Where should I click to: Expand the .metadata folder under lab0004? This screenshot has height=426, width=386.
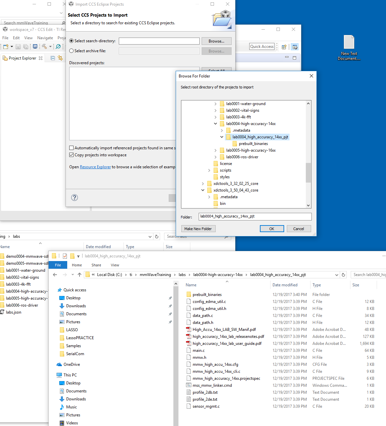[x=222, y=130]
